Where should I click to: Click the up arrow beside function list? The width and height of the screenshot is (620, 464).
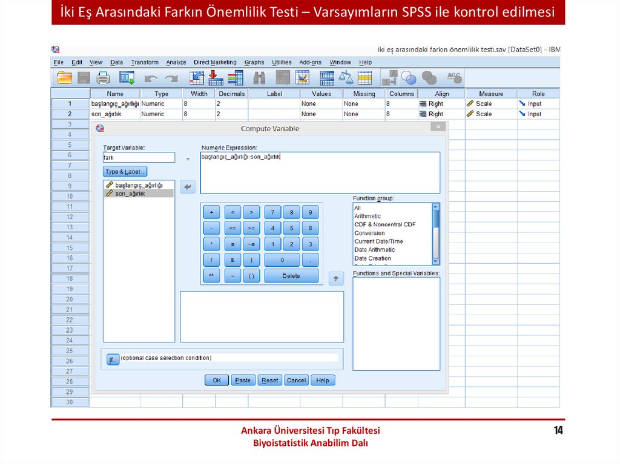336,279
